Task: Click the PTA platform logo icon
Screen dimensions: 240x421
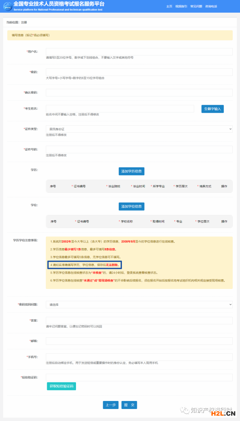Action: tap(7, 6)
